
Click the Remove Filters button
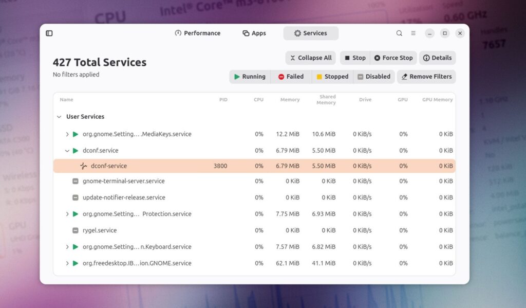coord(426,77)
